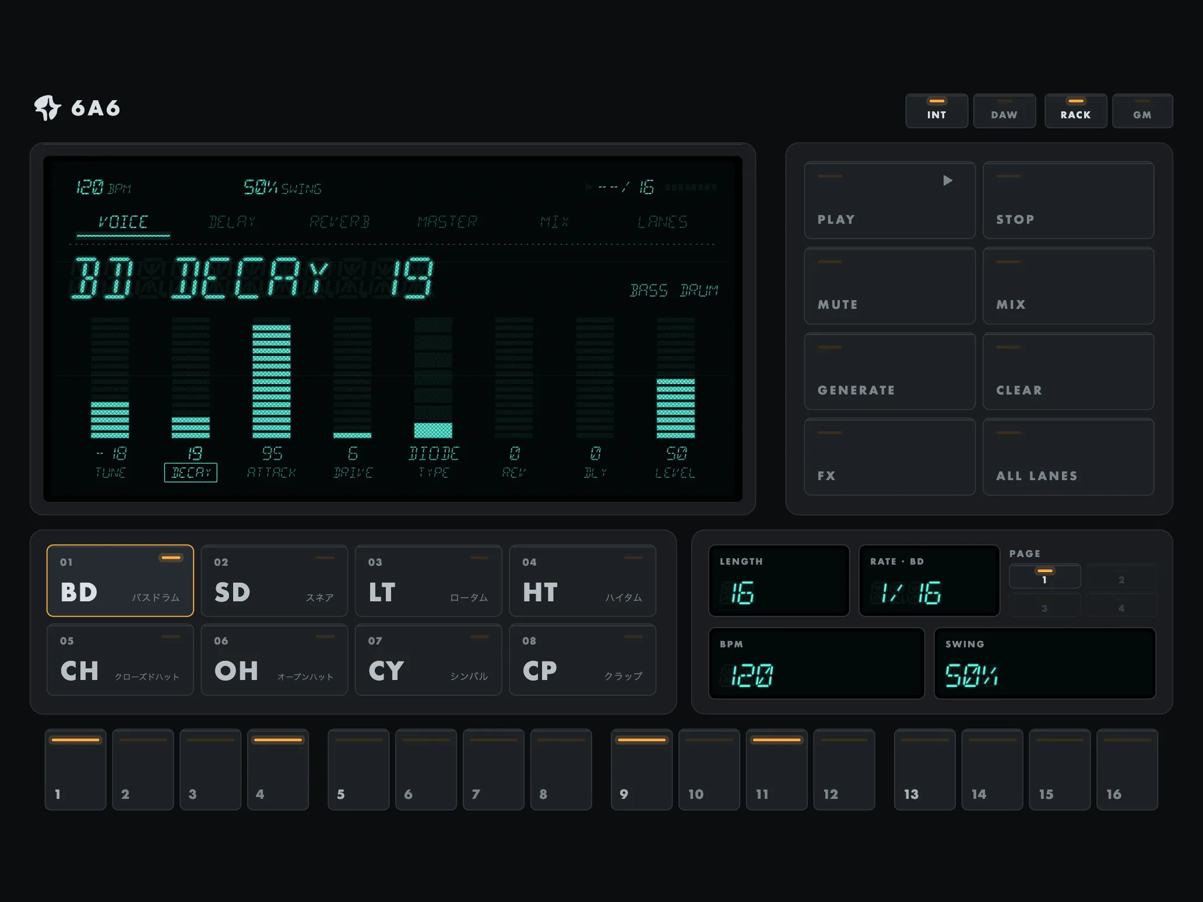The image size is (1203, 902).
Task: Switch to the DELAY tab
Action: point(232,222)
